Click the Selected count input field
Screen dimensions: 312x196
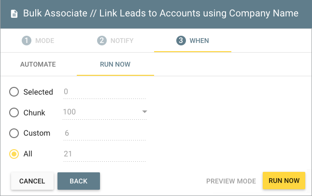(104, 92)
